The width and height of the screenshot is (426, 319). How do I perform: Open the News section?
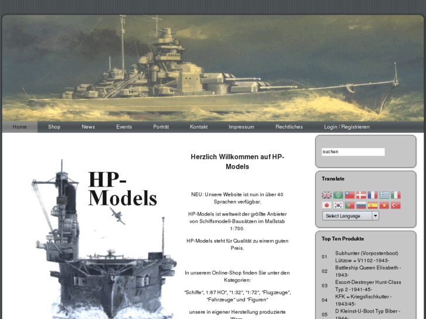tap(88, 127)
